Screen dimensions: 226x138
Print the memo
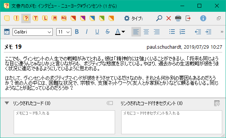(x=178, y=18)
